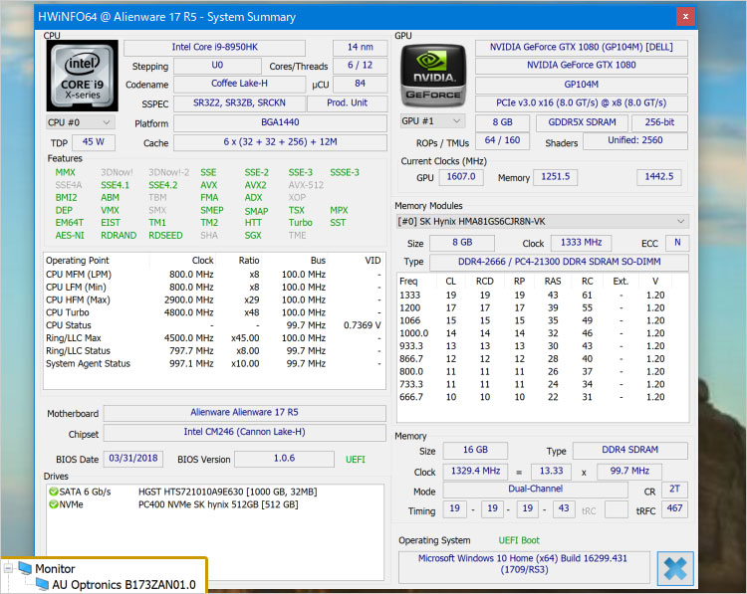Click the 64 / 160 ROPs/TMUs value

click(502, 140)
